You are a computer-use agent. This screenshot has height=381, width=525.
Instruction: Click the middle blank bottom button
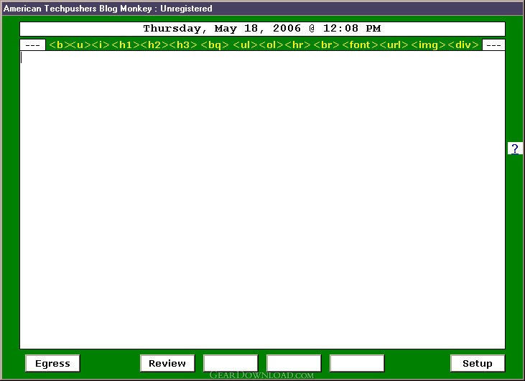click(x=294, y=363)
